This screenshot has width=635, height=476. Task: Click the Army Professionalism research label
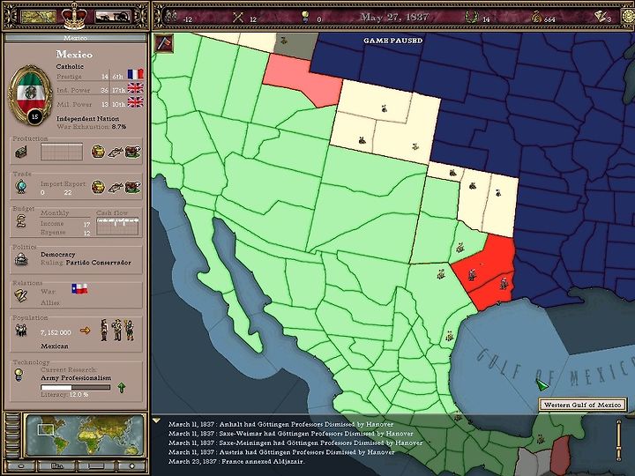pyautogui.click(x=76, y=377)
